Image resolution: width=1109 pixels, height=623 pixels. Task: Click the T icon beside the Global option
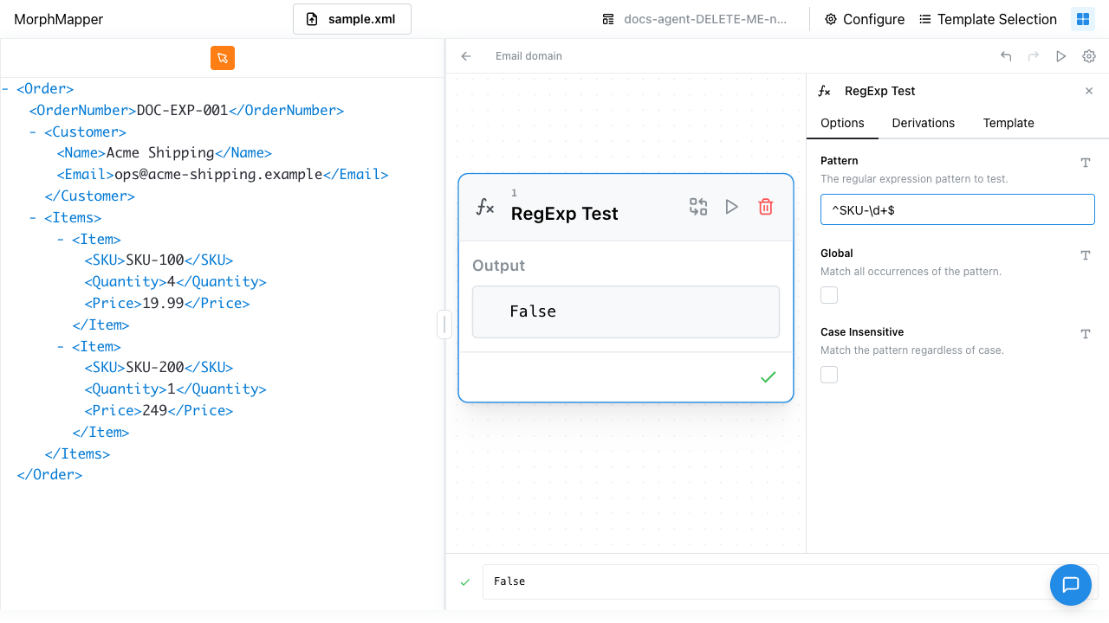[x=1086, y=255]
